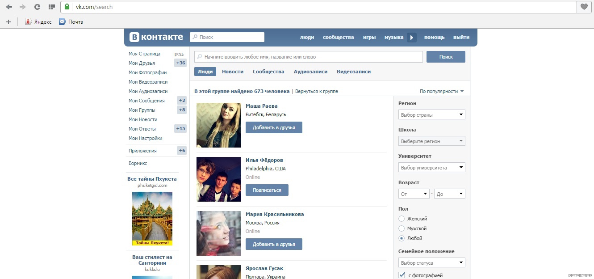Open Моя Страница in the sidebar
The height and width of the screenshot is (279, 594).
click(x=144, y=54)
